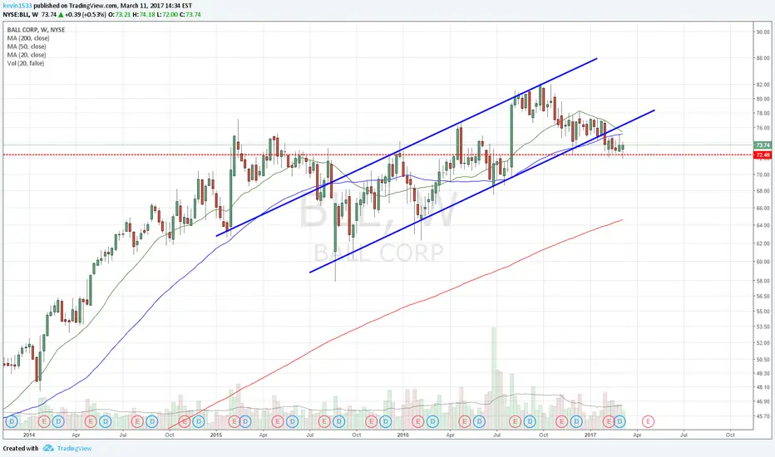Click the 90.00 price axis label
The width and height of the screenshot is (775, 457).
tap(763, 32)
